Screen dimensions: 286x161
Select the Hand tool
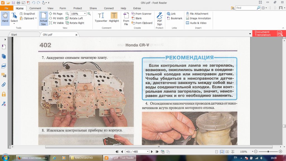click(5, 17)
